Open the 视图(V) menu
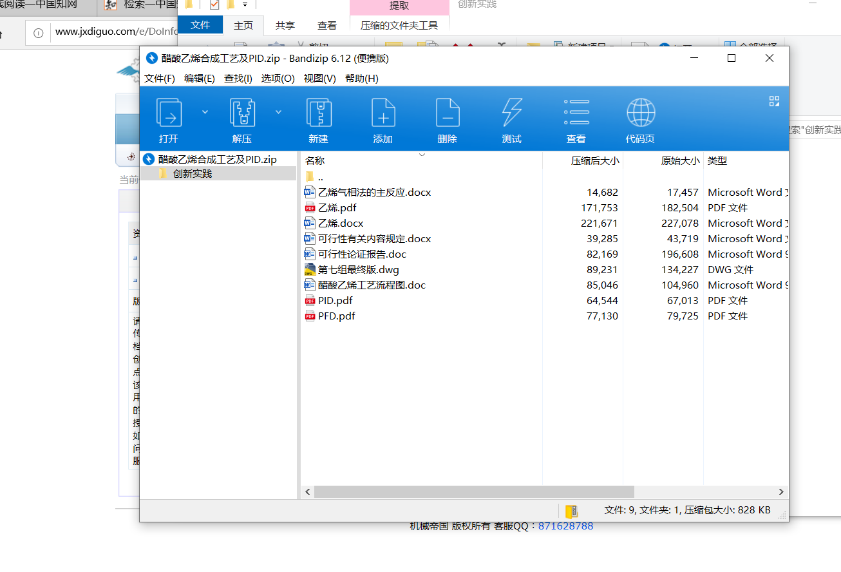 tap(320, 79)
